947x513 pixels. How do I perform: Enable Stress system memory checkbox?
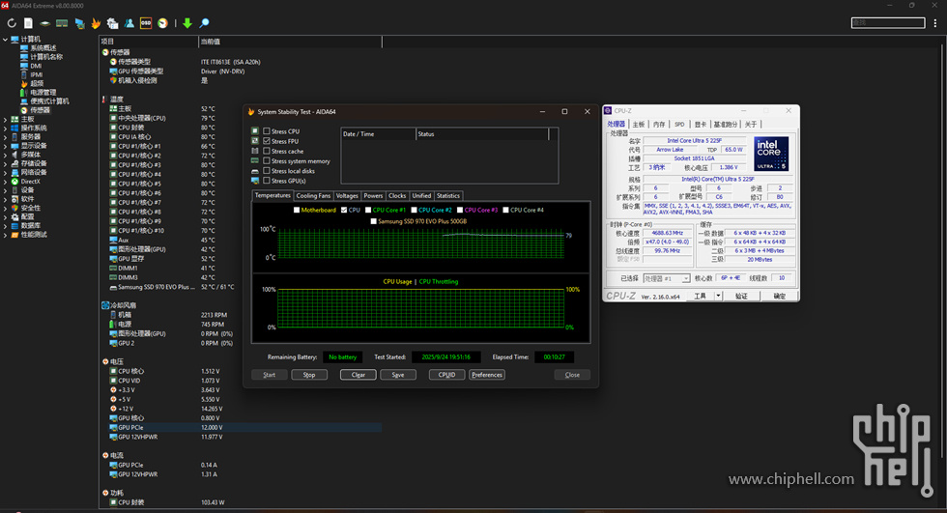tap(267, 161)
